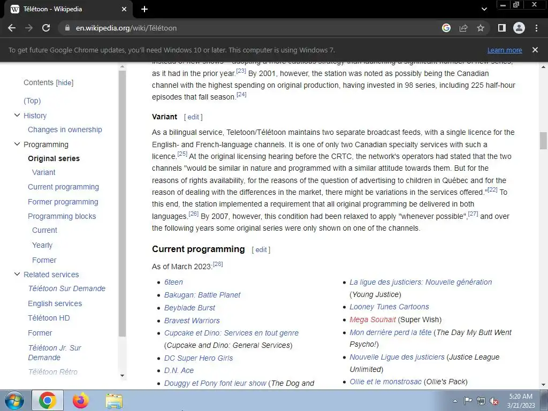Go to Current programming in sidebar

(x=63, y=187)
